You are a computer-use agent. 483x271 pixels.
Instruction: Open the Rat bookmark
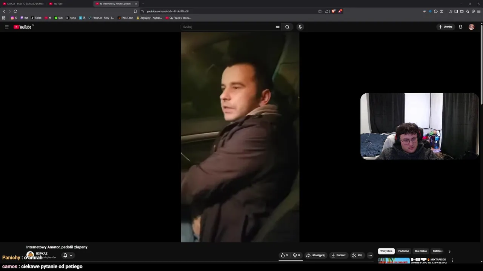point(24,18)
